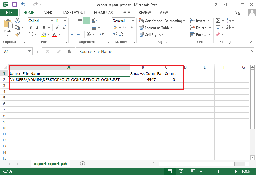The width and height of the screenshot is (256, 175).
Task: Switch to the FORMULAS tab
Action: 103,13
